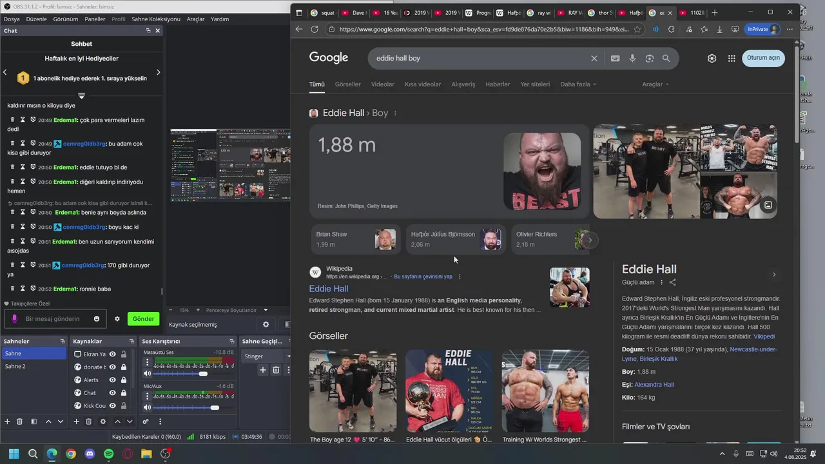Clear the Google search box text
Image resolution: width=825 pixels, height=464 pixels.
[594, 58]
